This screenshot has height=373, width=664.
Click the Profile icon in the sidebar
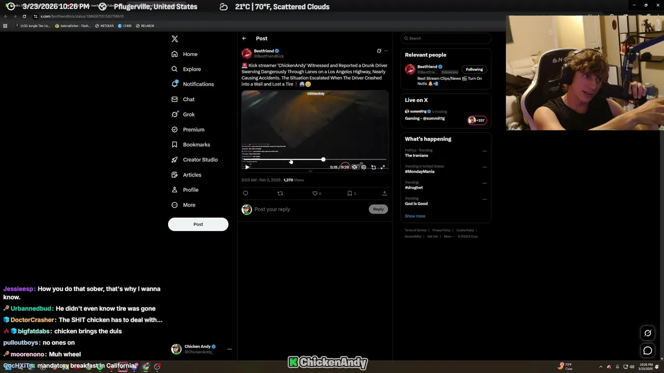[174, 190]
